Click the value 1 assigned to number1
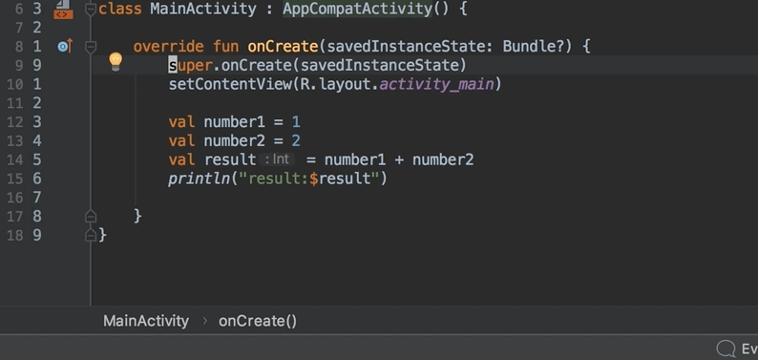This screenshot has height=360, width=758. pos(296,122)
